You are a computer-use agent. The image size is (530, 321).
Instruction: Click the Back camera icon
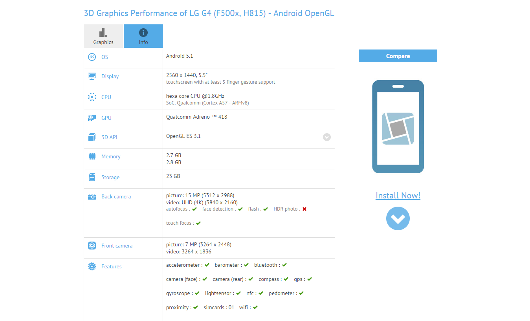(x=92, y=196)
